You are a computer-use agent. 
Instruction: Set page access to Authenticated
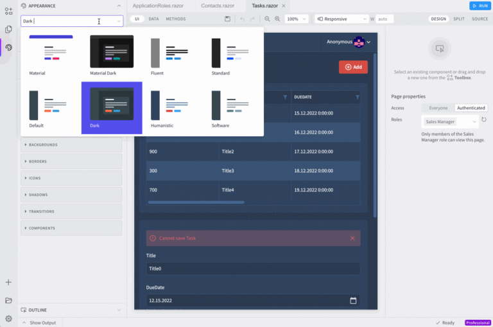[x=471, y=108]
